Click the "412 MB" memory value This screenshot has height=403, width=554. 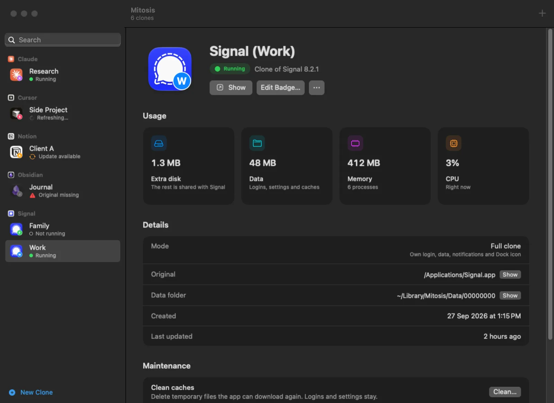pyautogui.click(x=364, y=163)
